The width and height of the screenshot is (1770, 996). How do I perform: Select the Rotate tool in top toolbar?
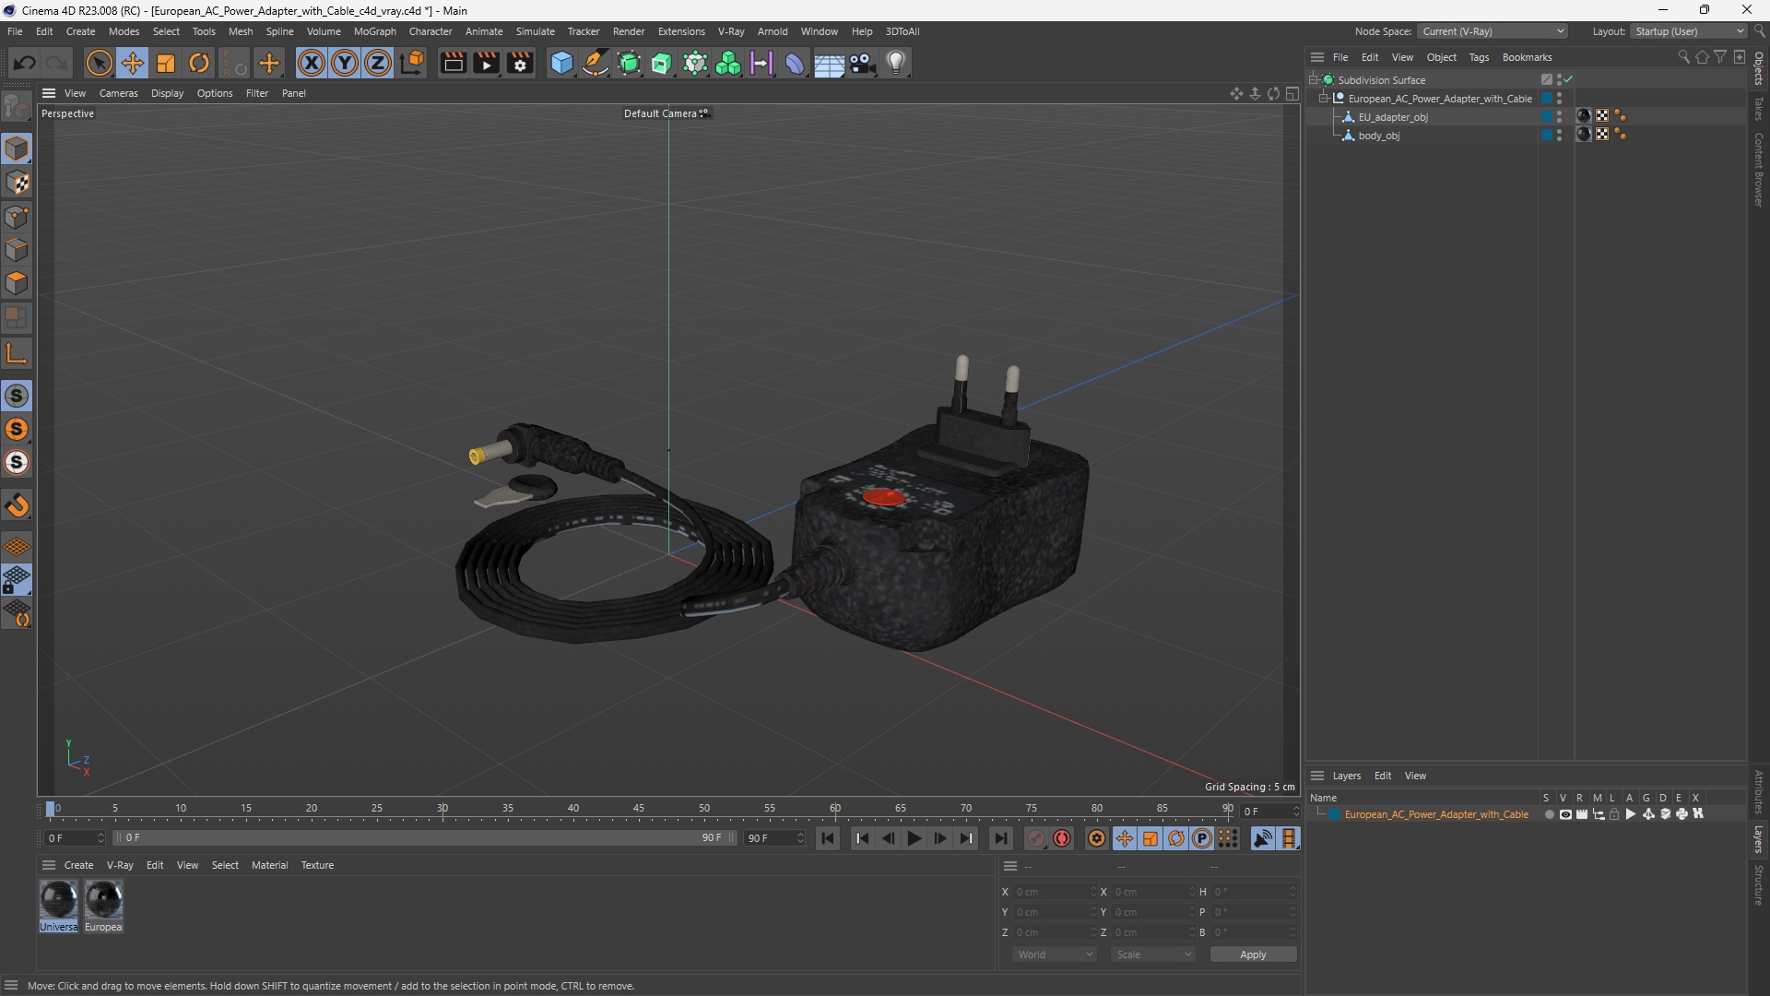[199, 63]
